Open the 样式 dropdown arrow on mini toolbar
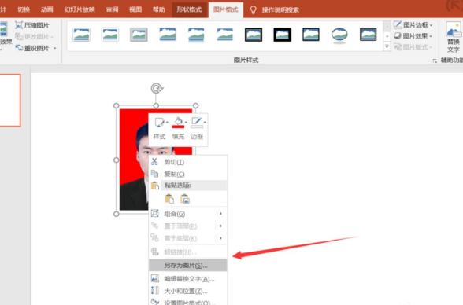463x305 pixels. click(x=167, y=123)
